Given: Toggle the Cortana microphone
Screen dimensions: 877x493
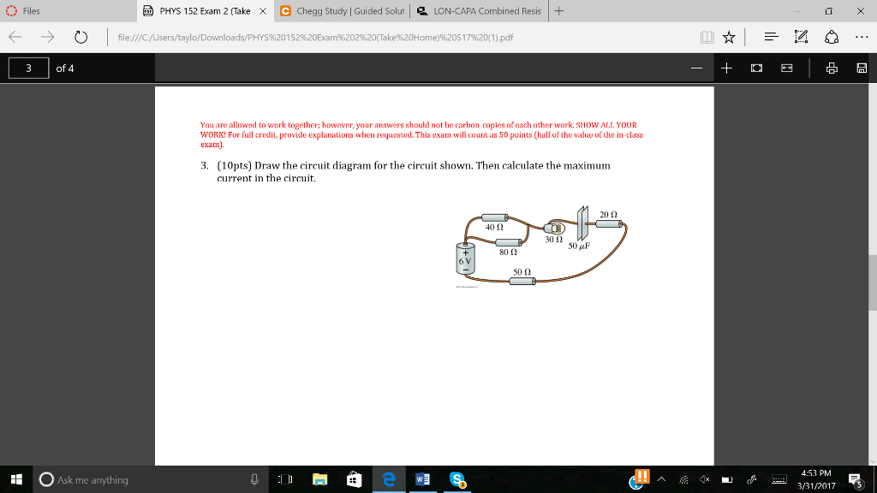Looking at the screenshot, I should point(254,480).
